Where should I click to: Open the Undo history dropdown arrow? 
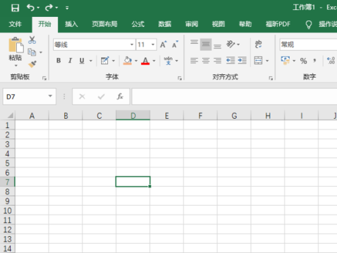pos(38,8)
